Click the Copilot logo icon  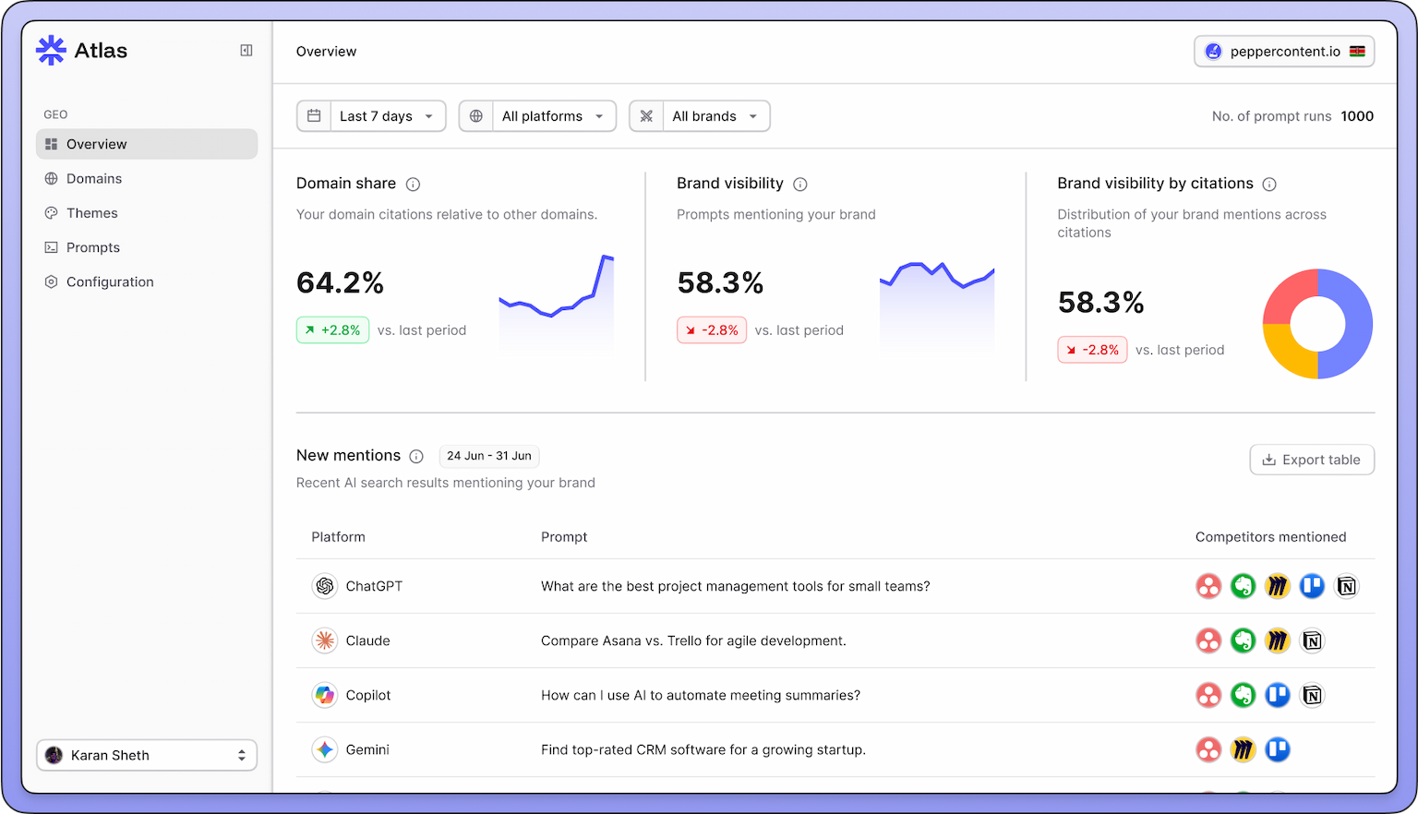pyautogui.click(x=325, y=695)
